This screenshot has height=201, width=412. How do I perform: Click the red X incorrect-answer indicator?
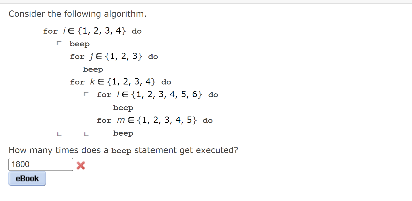(x=80, y=165)
